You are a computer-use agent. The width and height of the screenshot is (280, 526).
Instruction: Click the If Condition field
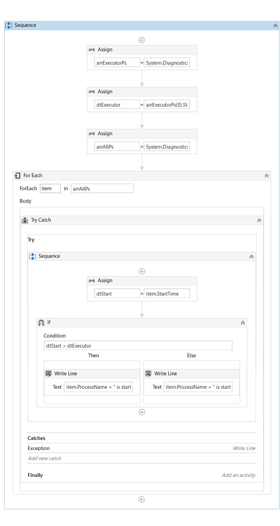(138, 345)
